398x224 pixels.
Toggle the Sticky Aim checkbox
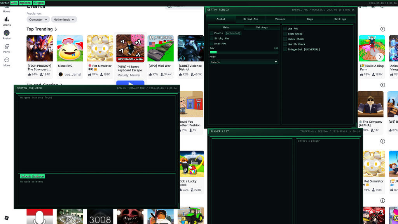click(211, 38)
